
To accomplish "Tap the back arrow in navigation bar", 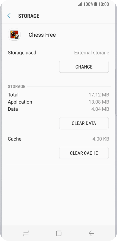I will 91,233.
